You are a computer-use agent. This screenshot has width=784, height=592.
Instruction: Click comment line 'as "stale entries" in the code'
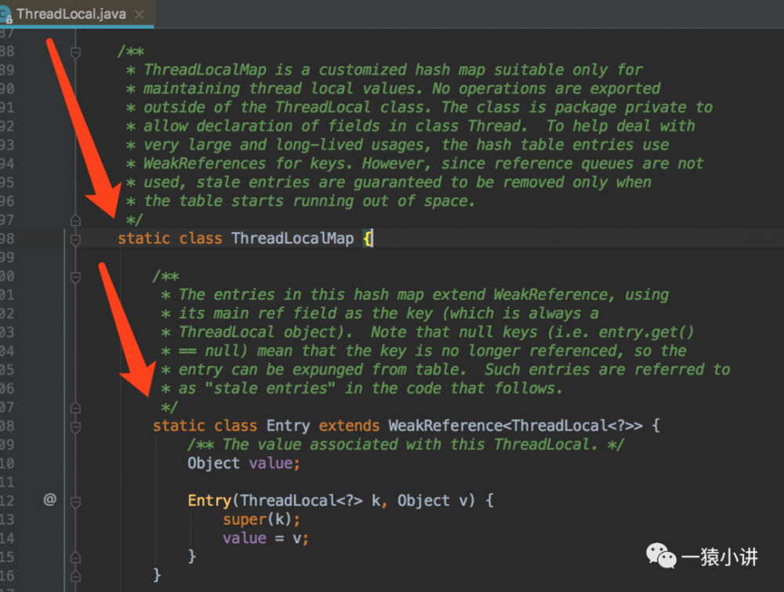(371, 388)
